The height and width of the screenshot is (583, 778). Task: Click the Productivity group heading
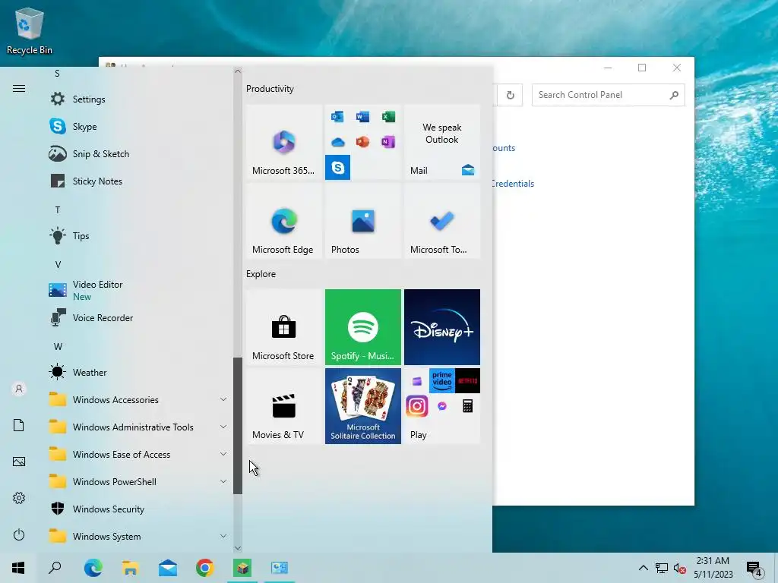pyautogui.click(x=270, y=89)
